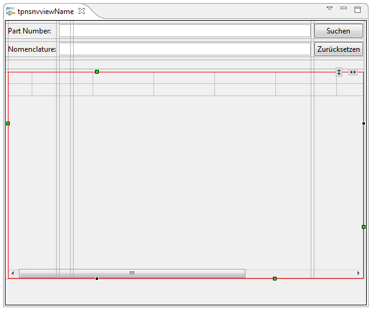Toggle horizontal grab fill icon

point(353,72)
